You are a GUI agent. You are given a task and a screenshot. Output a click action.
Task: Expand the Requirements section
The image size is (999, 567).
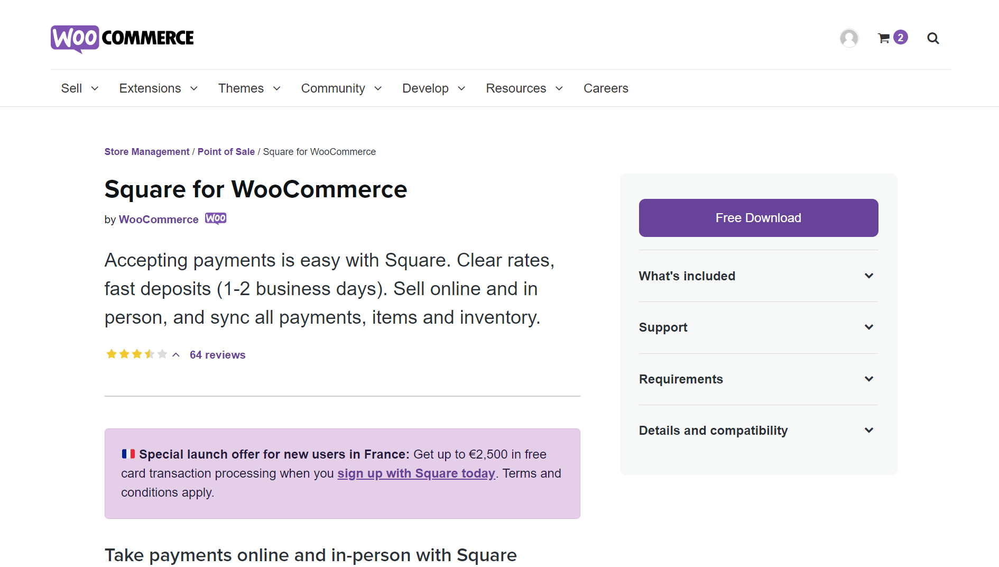758,379
